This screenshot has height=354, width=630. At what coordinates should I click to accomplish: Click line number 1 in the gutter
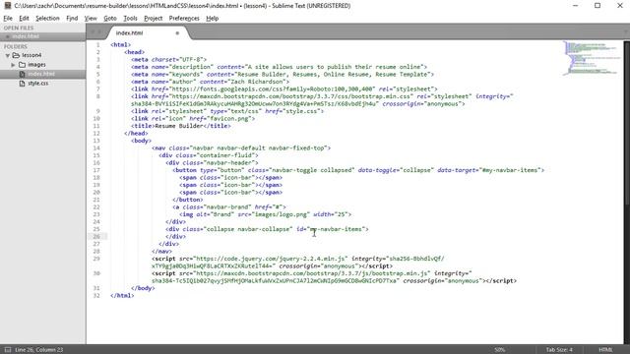(97, 44)
